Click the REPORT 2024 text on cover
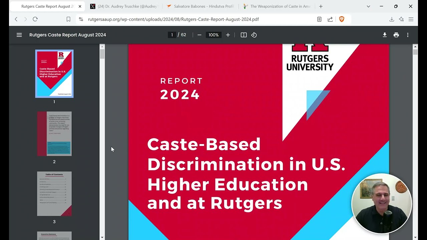 (x=181, y=89)
